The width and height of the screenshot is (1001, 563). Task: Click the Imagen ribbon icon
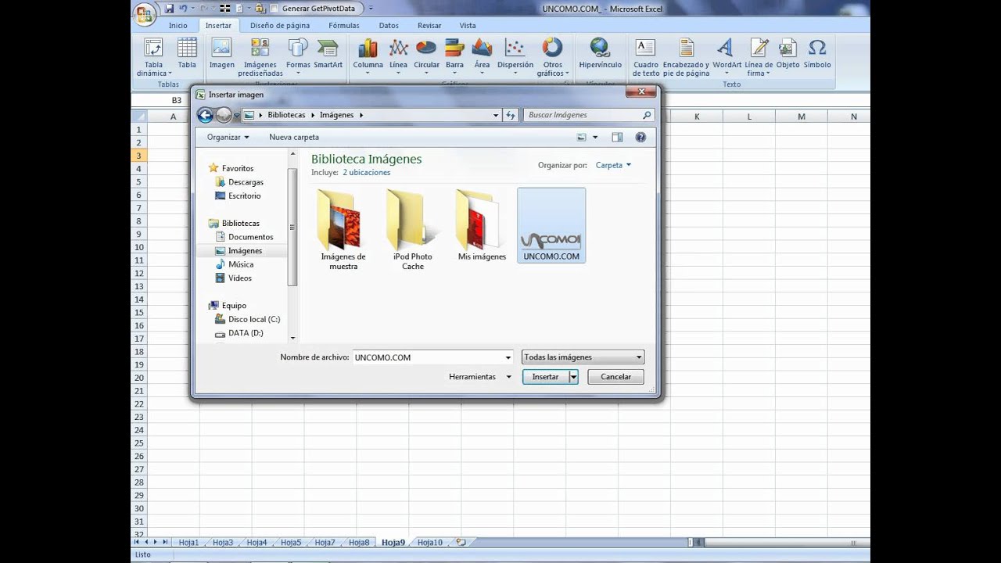[x=221, y=53]
